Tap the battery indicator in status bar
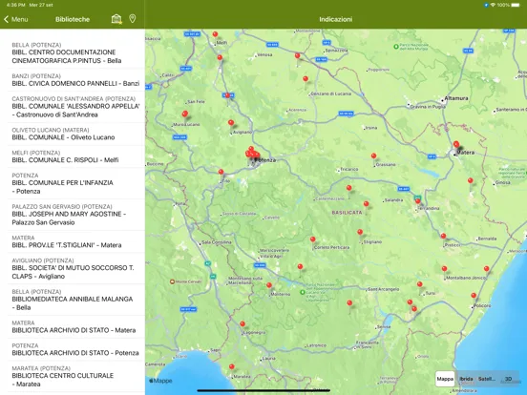 pyautogui.click(x=516, y=5)
